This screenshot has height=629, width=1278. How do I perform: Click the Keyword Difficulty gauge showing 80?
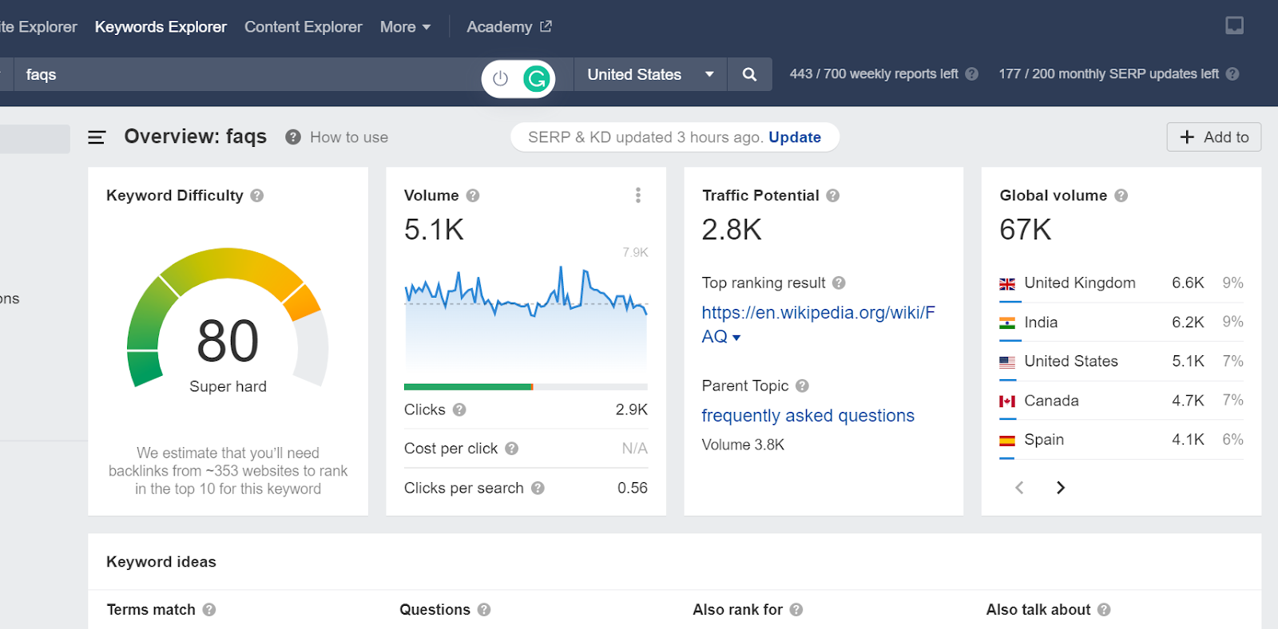[x=228, y=319]
